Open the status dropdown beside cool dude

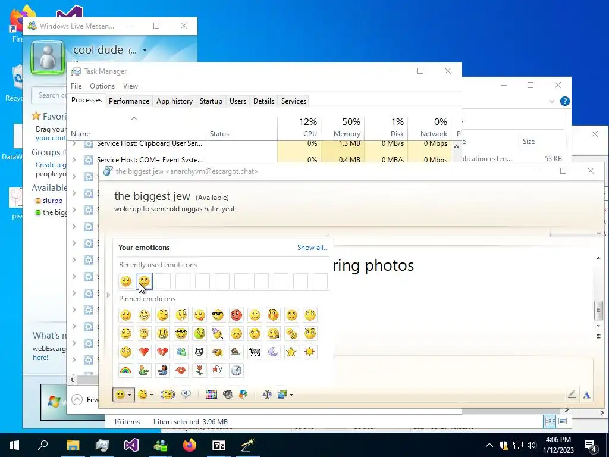pos(145,50)
